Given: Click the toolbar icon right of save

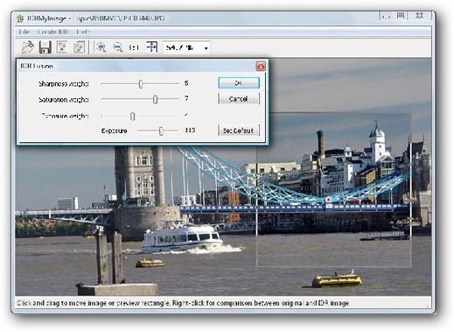Looking at the screenshot, I should point(62,47).
